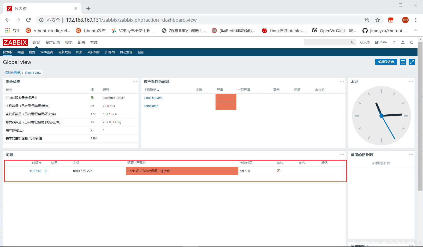The image size is (423, 247).
Task: Open the 配置 main menu
Action: click(x=81, y=42)
